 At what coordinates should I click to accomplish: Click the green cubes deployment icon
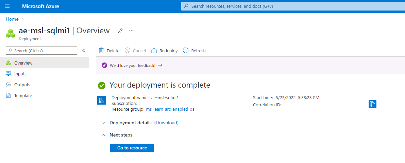[x=11, y=33]
